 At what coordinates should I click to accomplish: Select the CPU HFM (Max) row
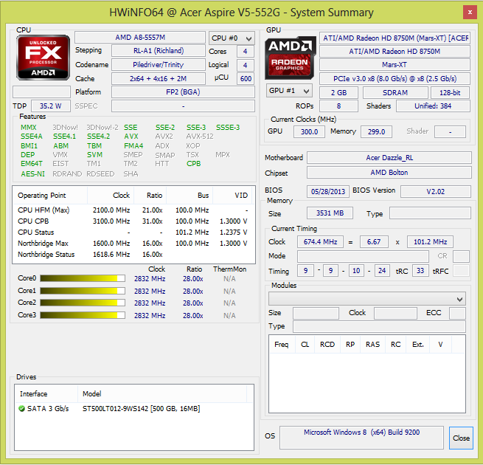133,210
